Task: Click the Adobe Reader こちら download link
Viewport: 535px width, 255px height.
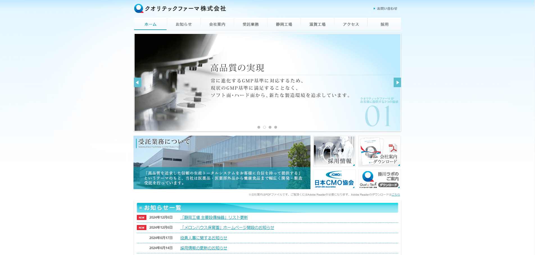Action: point(396,195)
